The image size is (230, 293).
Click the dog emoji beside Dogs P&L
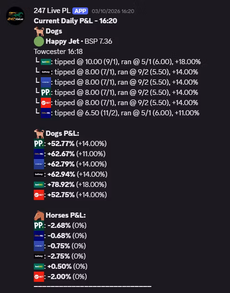39,133
